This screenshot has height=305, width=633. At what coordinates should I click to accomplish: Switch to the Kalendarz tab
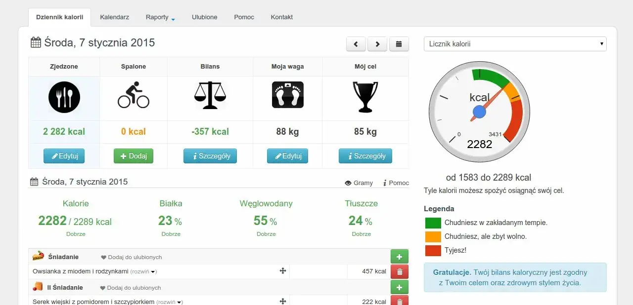114,17
